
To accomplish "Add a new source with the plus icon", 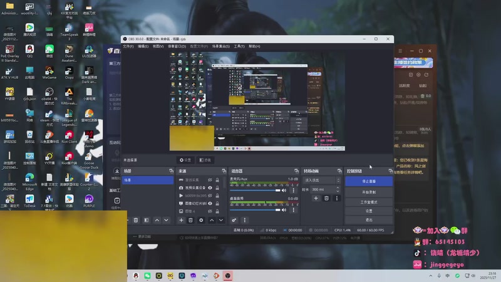I will click(181, 221).
